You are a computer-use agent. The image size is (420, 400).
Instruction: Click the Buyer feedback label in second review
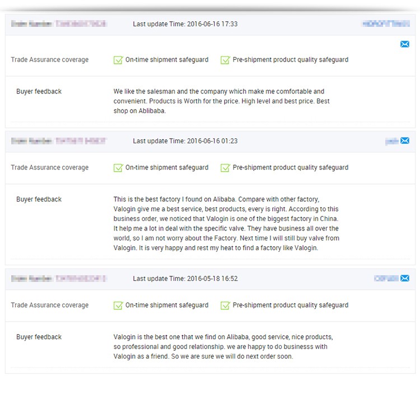pyautogui.click(x=39, y=199)
